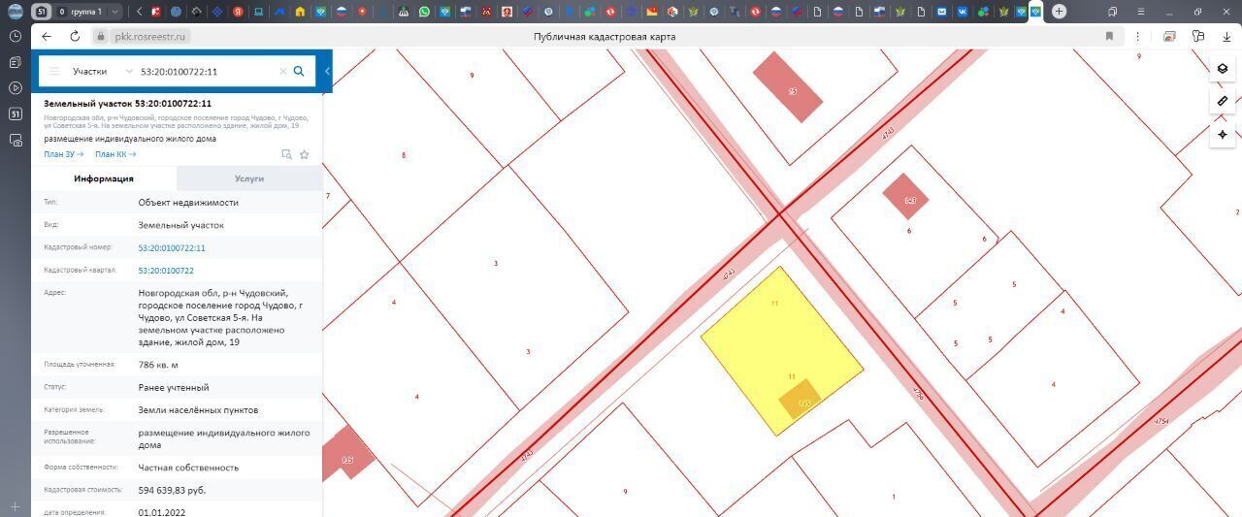Viewport: 1242px width, 517px height.
Task: Click the page bookmark icon in address bar
Action: click(1109, 36)
